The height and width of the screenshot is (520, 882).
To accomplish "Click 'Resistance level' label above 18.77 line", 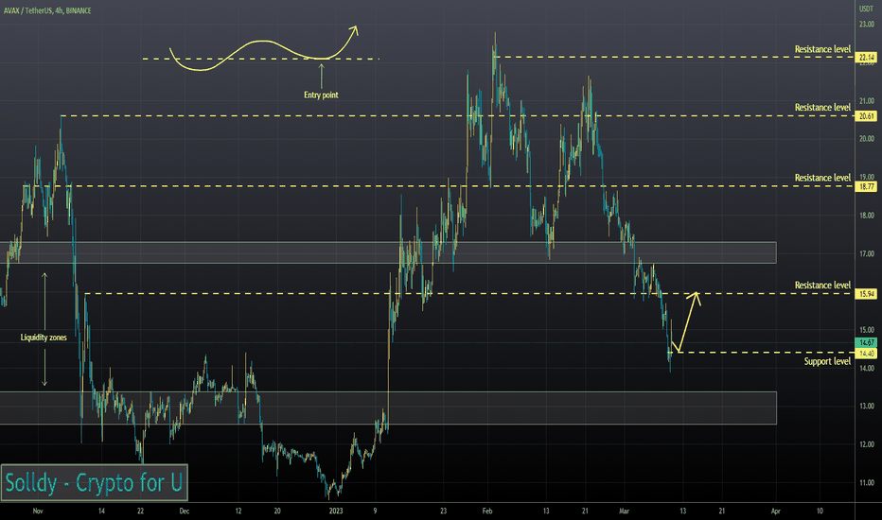I will 822,178.
